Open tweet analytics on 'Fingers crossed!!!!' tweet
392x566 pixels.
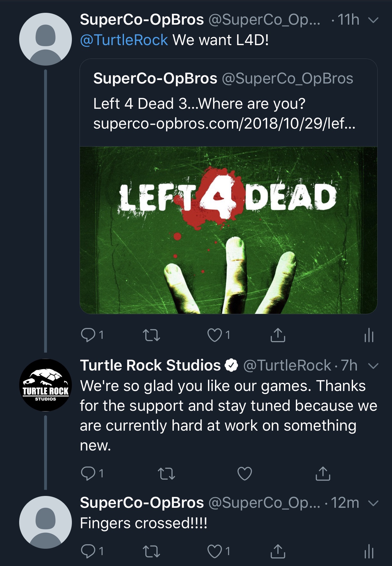(369, 551)
